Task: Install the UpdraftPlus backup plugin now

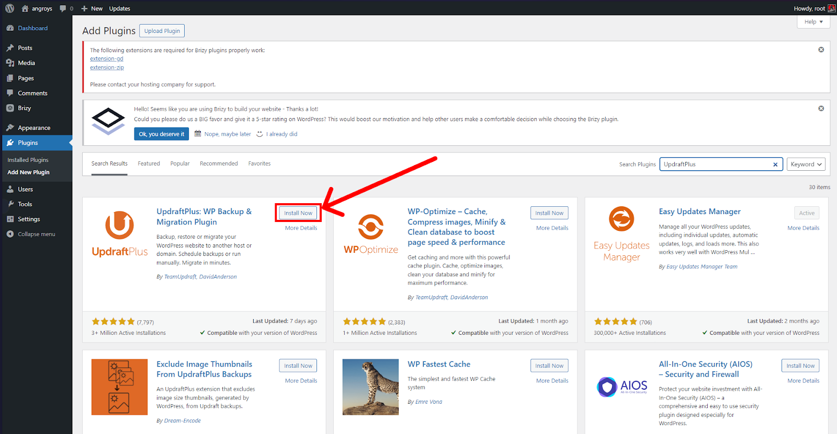Action: pos(298,213)
